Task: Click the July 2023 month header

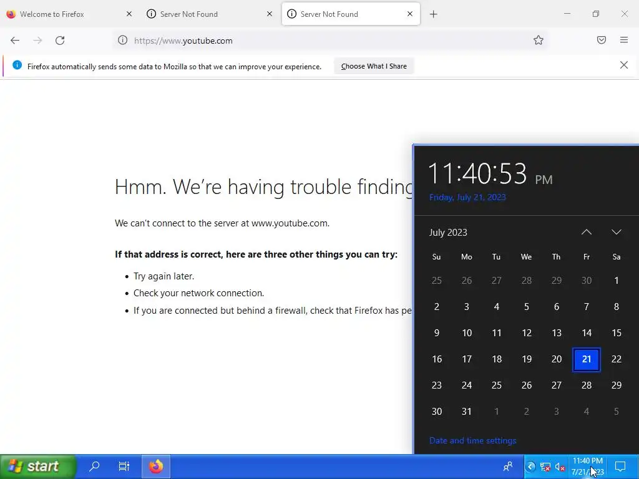Action: click(448, 232)
